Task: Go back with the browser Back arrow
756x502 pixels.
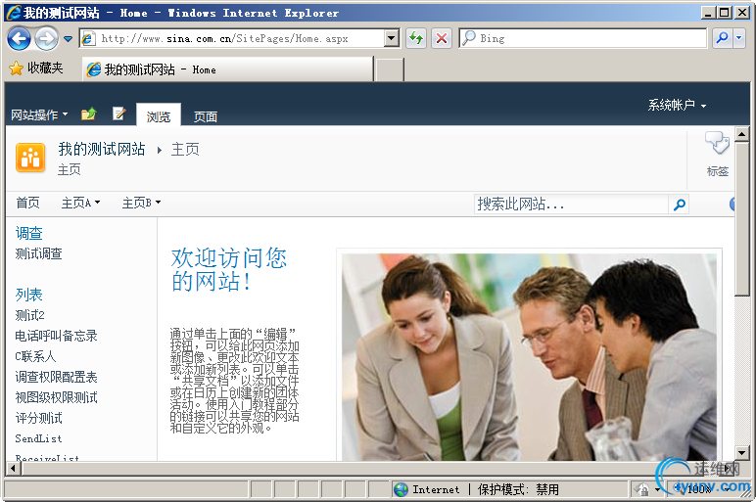Action: (20, 38)
